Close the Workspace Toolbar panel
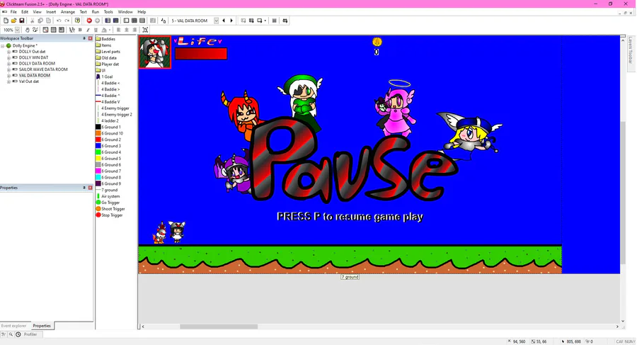This screenshot has width=637, height=345. (90, 38)
